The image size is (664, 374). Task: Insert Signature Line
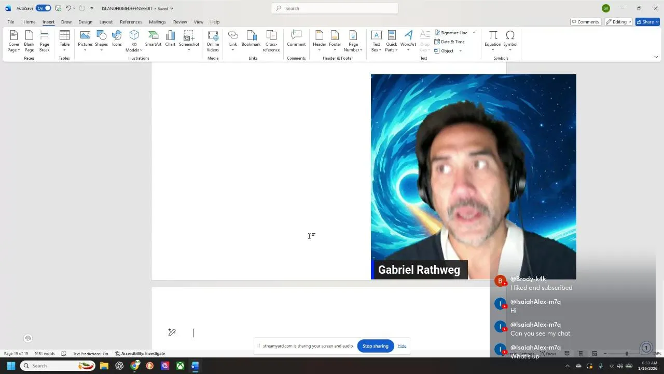point(451,33)
